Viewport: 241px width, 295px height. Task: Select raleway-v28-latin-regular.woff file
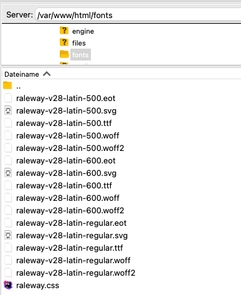coord(73,260)
